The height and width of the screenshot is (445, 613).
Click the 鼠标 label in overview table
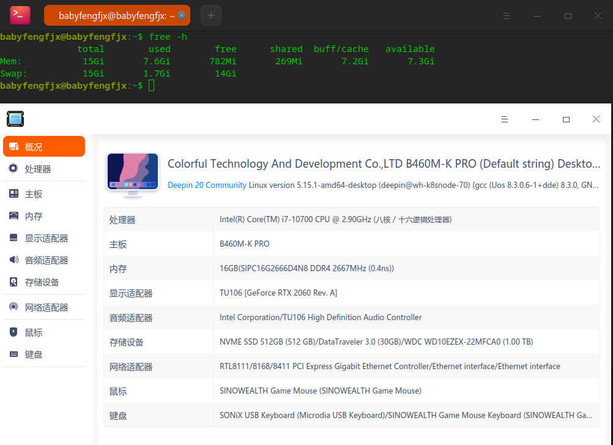click(x=118, y=391)
